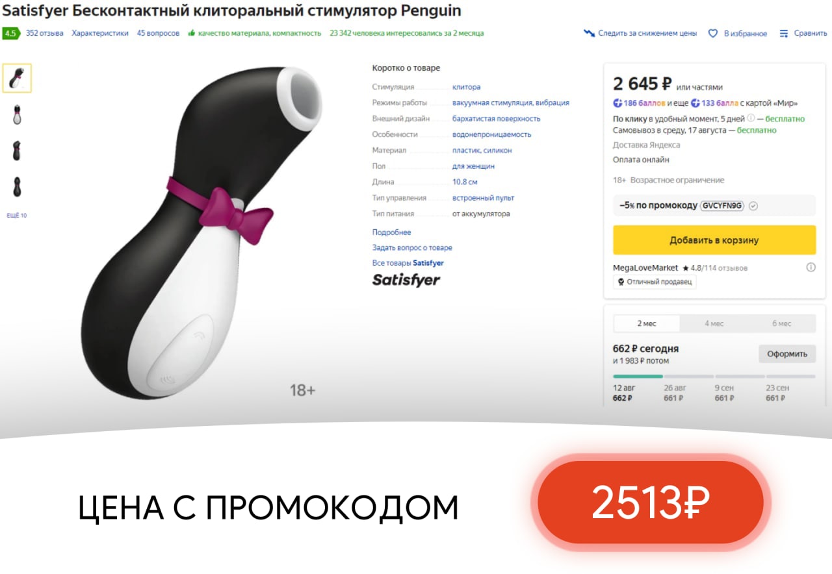
Task: Copy promo code via the check icon
Action: 753,206
